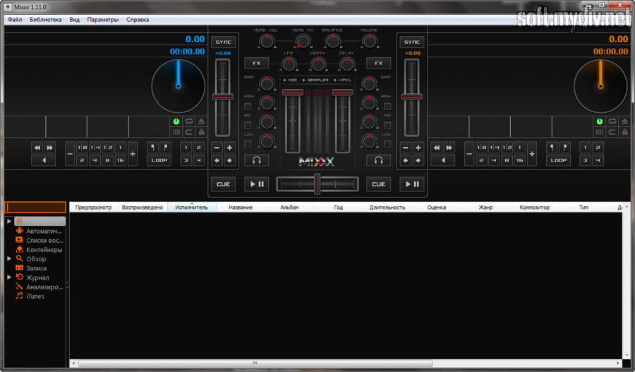
Task: Enable headphone cue for right channel
Action: 378,160
